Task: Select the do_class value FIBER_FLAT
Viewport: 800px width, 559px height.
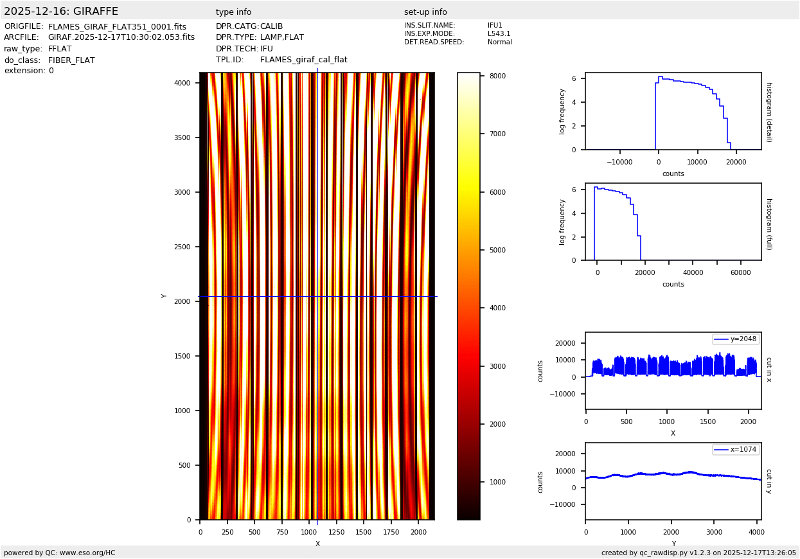Action: click(x=71, y=60)
